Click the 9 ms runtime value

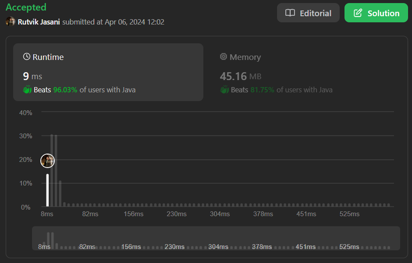[x=32, y=76]
